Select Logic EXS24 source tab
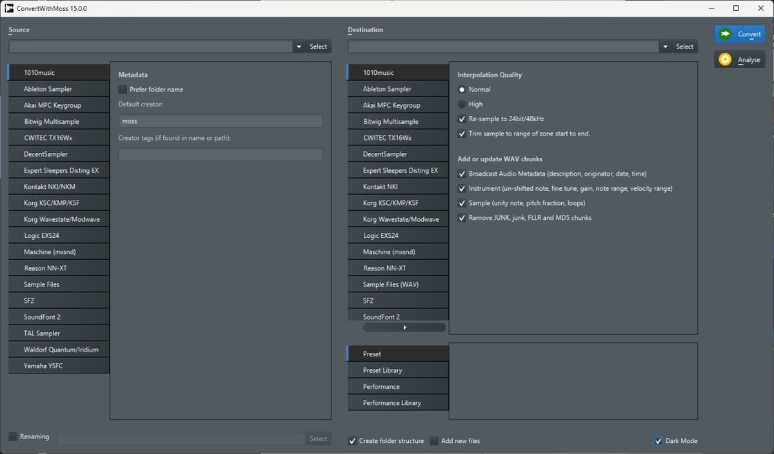The width and height of the screenshot is (774, 454). pyautogui.click(x=59, y=235)
